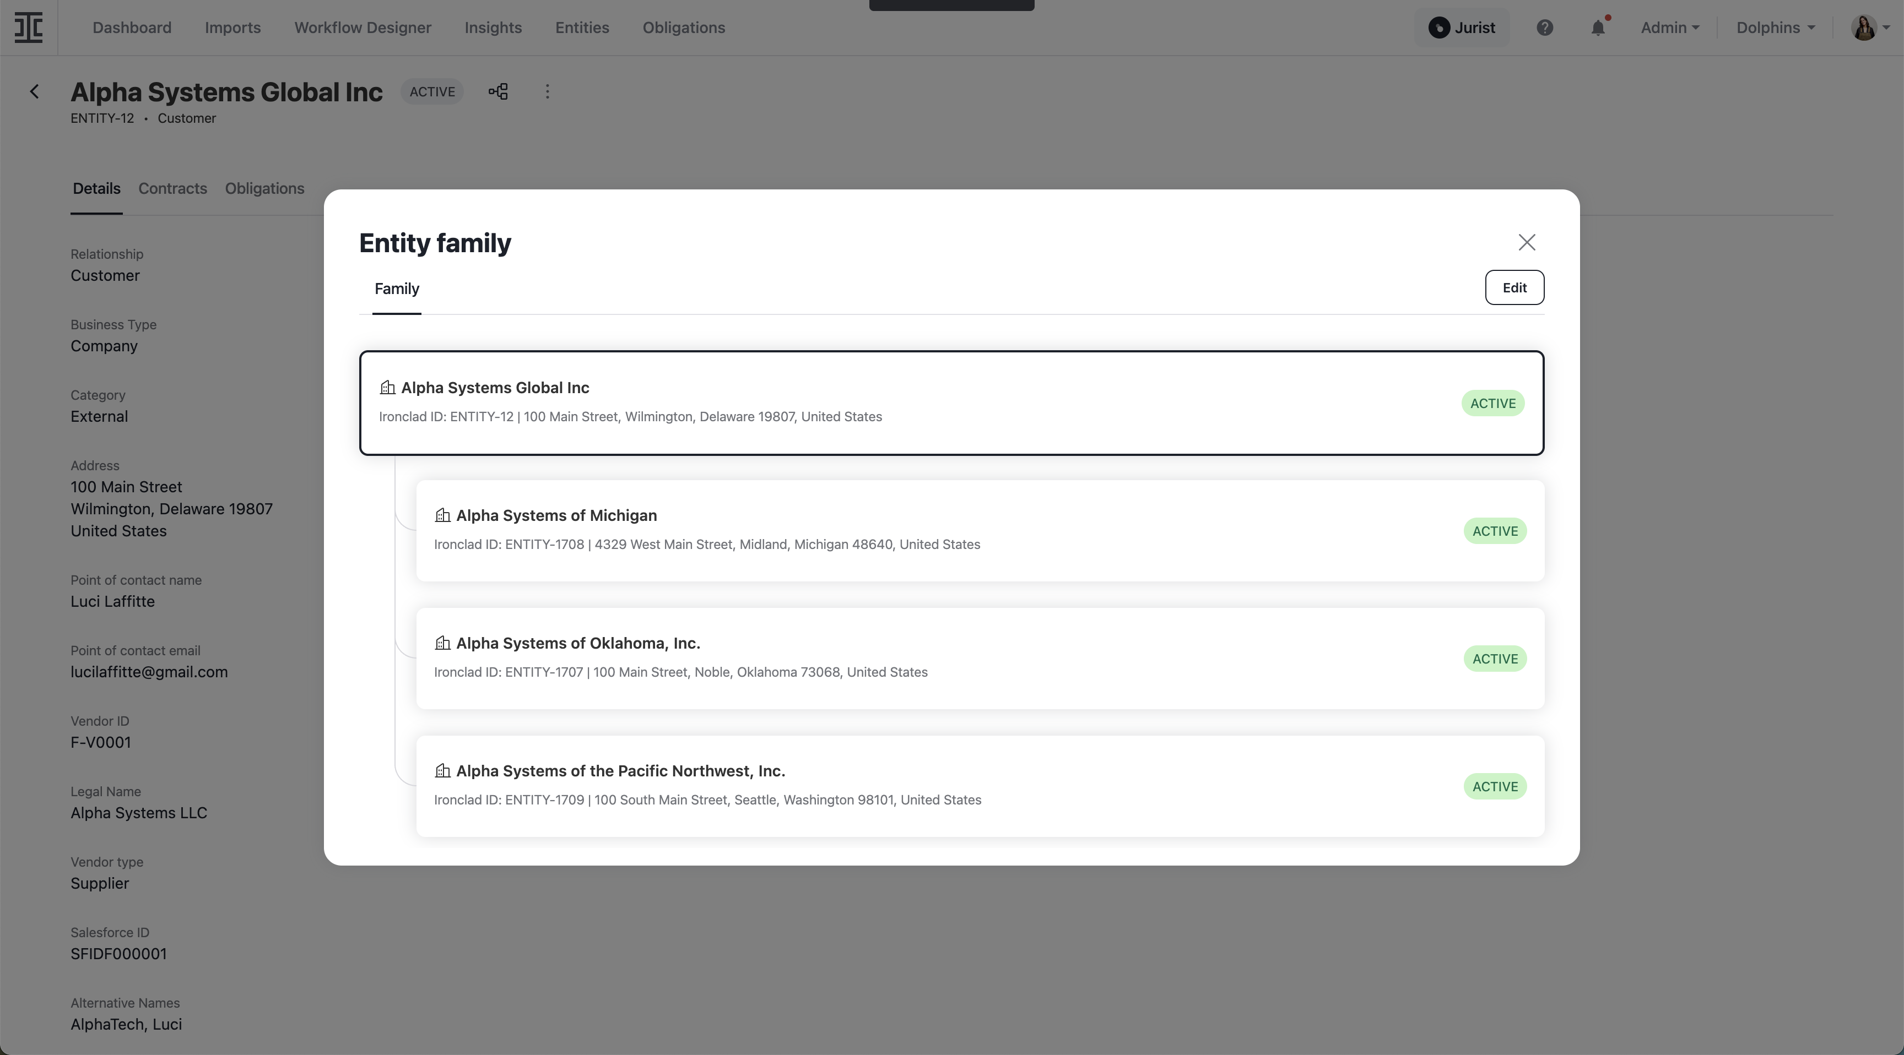Open Workflow Designer in the nav
This screenshot has height=1055, width=1904.
point(363,28)
